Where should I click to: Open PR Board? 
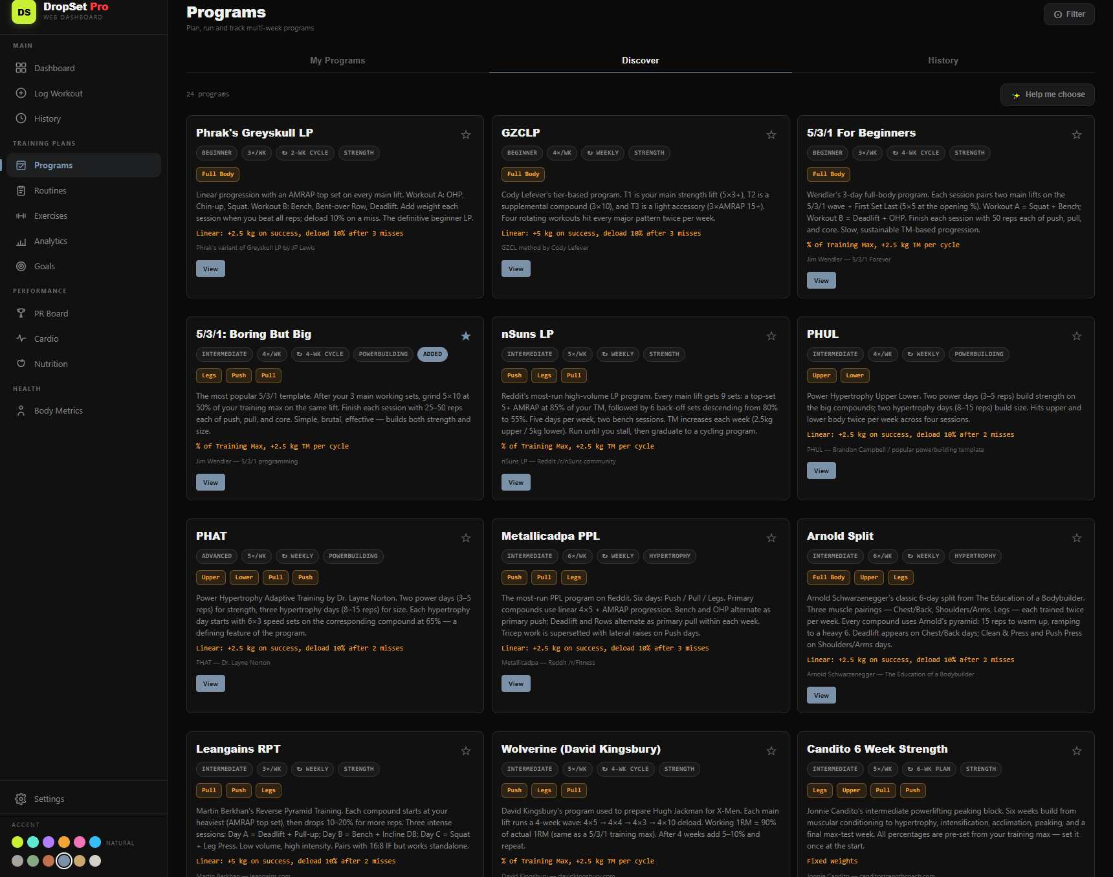83,313
